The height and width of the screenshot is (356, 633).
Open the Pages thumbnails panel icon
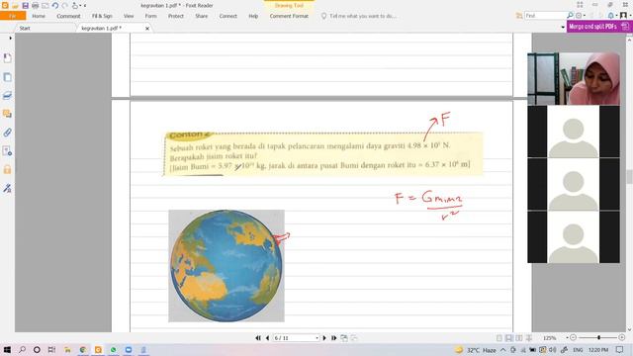pos(7,77)
